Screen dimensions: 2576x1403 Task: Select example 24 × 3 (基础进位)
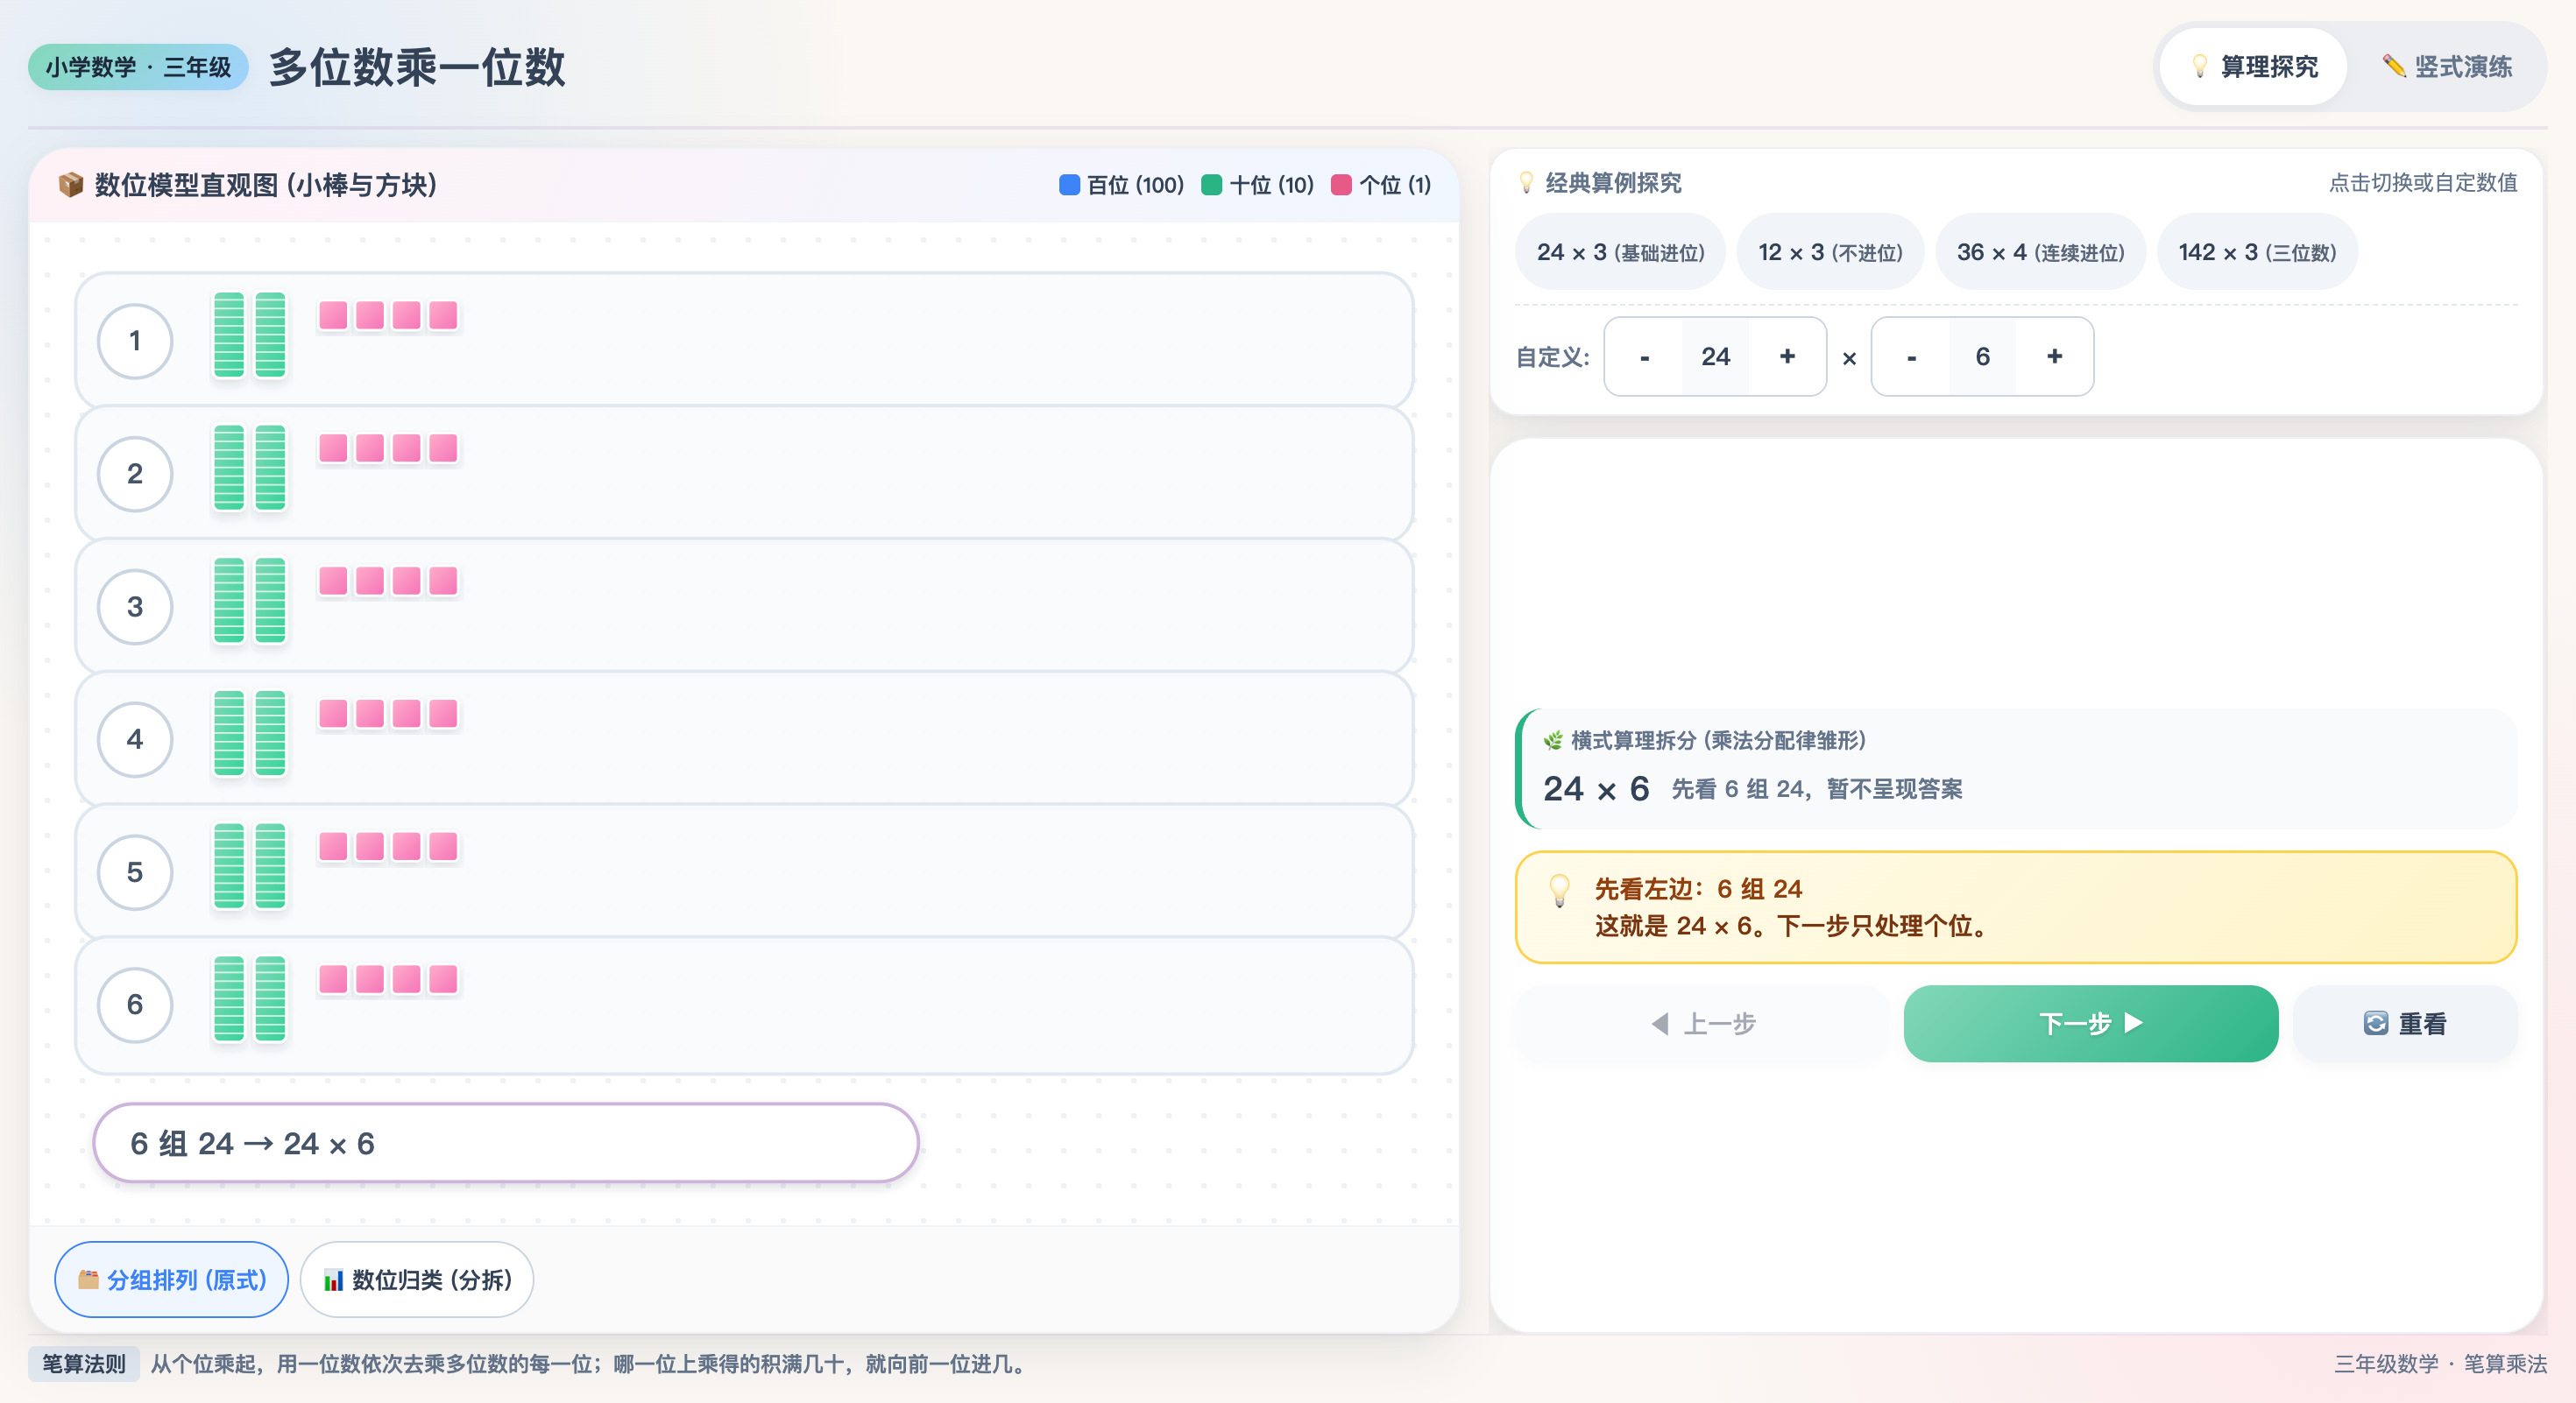pos(1620,252)
